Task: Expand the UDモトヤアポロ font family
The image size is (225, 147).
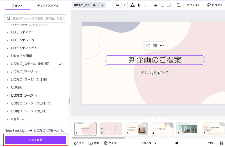Action: coord(7,32)
